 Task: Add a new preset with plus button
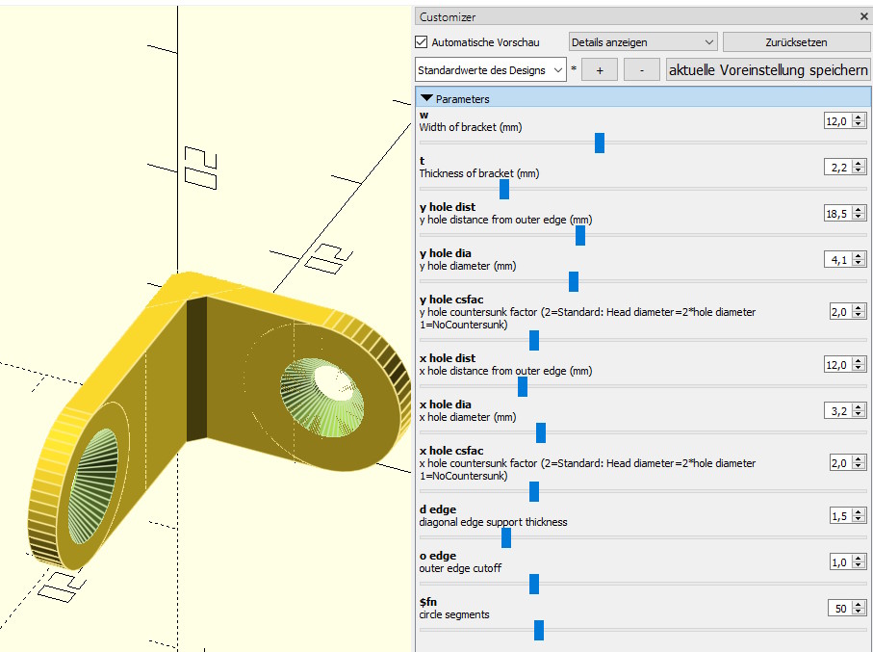coord(600,70)
